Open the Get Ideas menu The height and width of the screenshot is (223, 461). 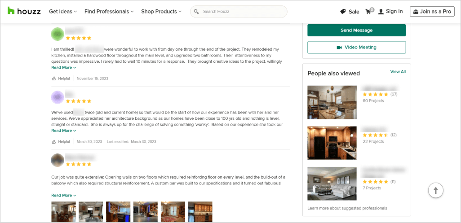(63, 12)
